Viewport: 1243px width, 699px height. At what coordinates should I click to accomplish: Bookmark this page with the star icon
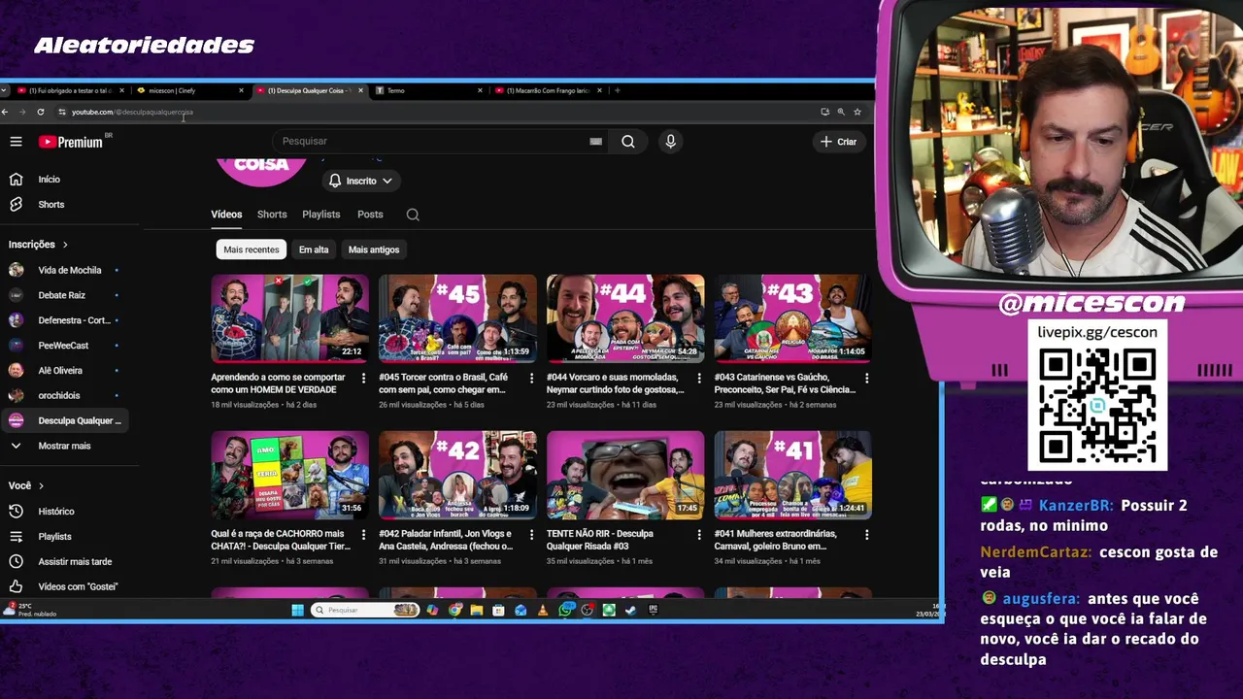pyautogui.click(x=857, y=113)
